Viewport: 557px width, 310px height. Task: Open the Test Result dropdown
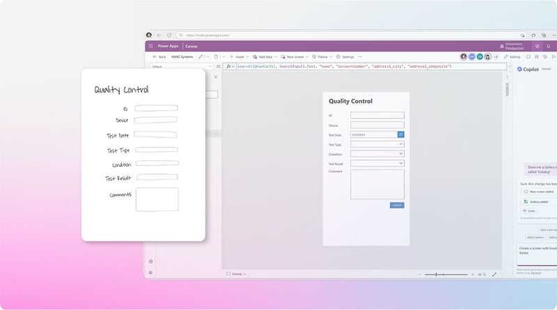pyautogui.click(x=377, y=163)
